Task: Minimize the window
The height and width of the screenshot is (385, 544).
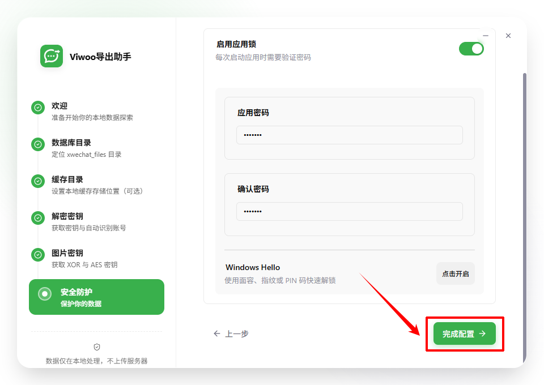Action: tap(486, 36)
